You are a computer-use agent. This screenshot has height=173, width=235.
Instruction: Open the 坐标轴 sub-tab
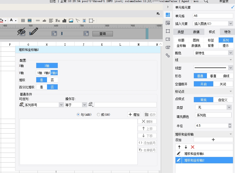point(181,46)
